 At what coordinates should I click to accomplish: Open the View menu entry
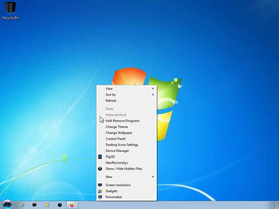coord(126,88)
